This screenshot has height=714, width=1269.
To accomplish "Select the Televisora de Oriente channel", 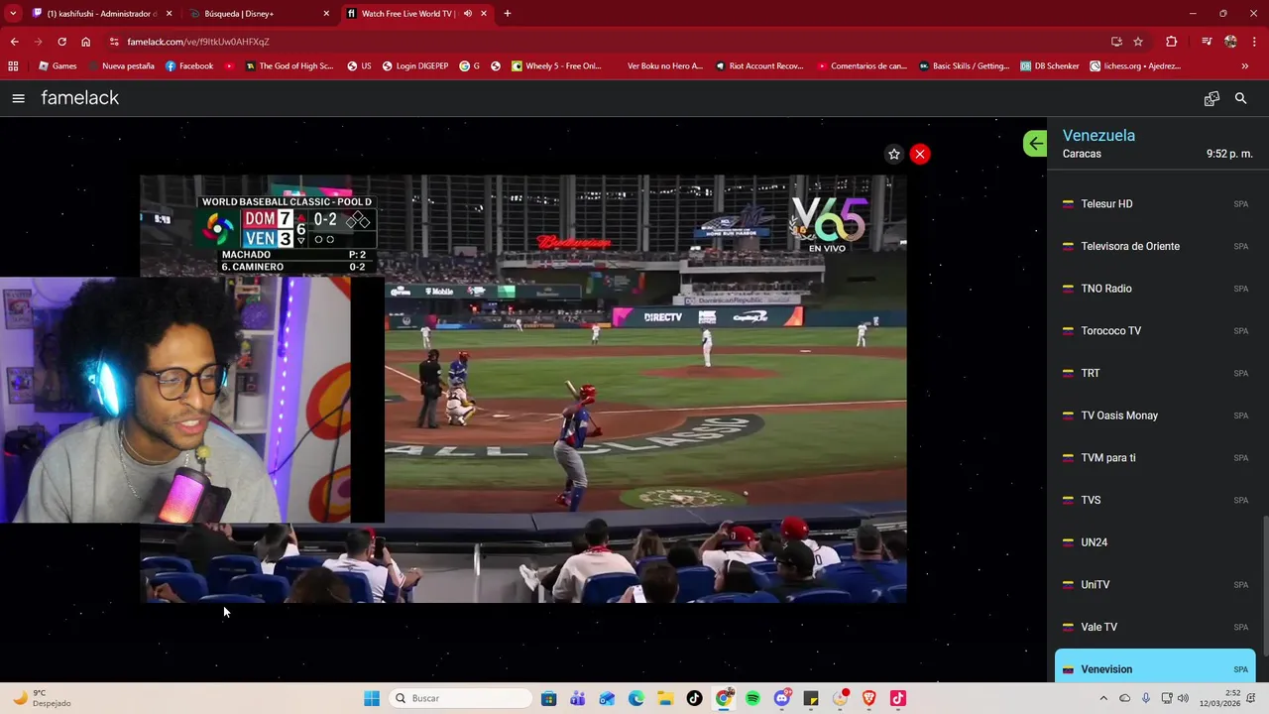I will pyautogui.click(x=1155, y=246).
